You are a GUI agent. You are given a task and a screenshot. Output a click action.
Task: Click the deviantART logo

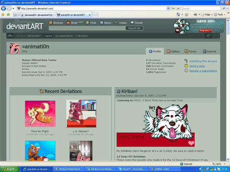pyautogui.click(x=25, y=26)
